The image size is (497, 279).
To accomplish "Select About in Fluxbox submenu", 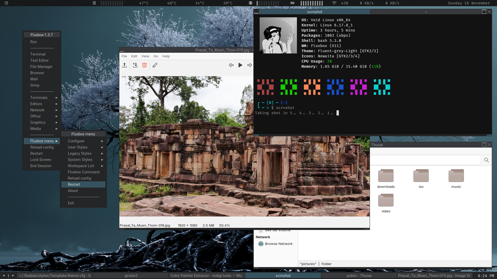I will (x=83, y=191).
